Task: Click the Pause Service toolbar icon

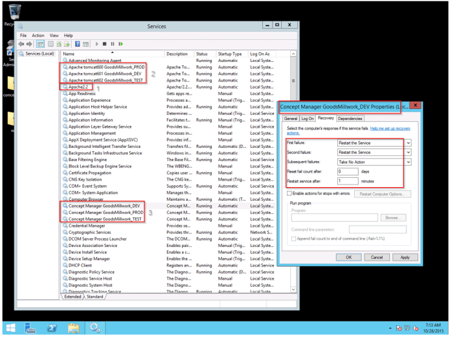Action: (x=113, y=44)
